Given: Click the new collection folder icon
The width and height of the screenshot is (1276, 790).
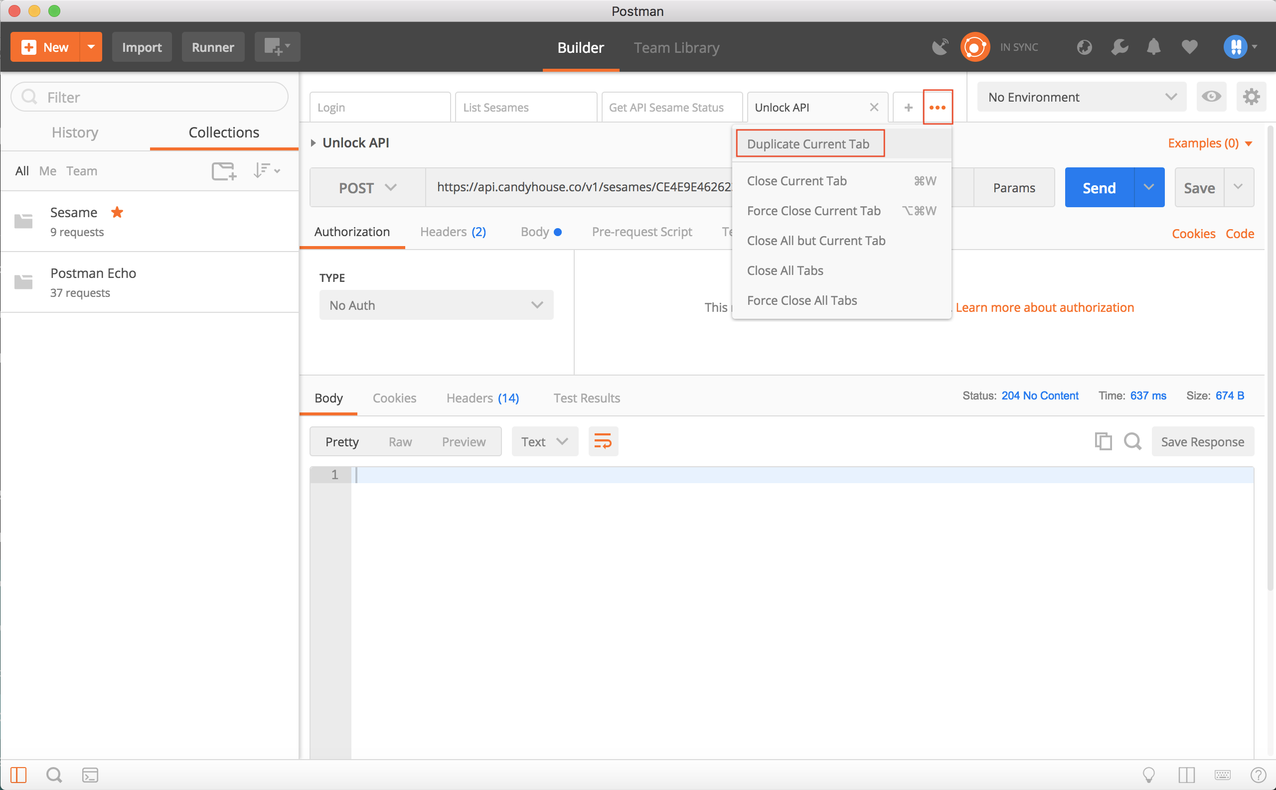Looking at the screenshot, I should click(224, 171).
